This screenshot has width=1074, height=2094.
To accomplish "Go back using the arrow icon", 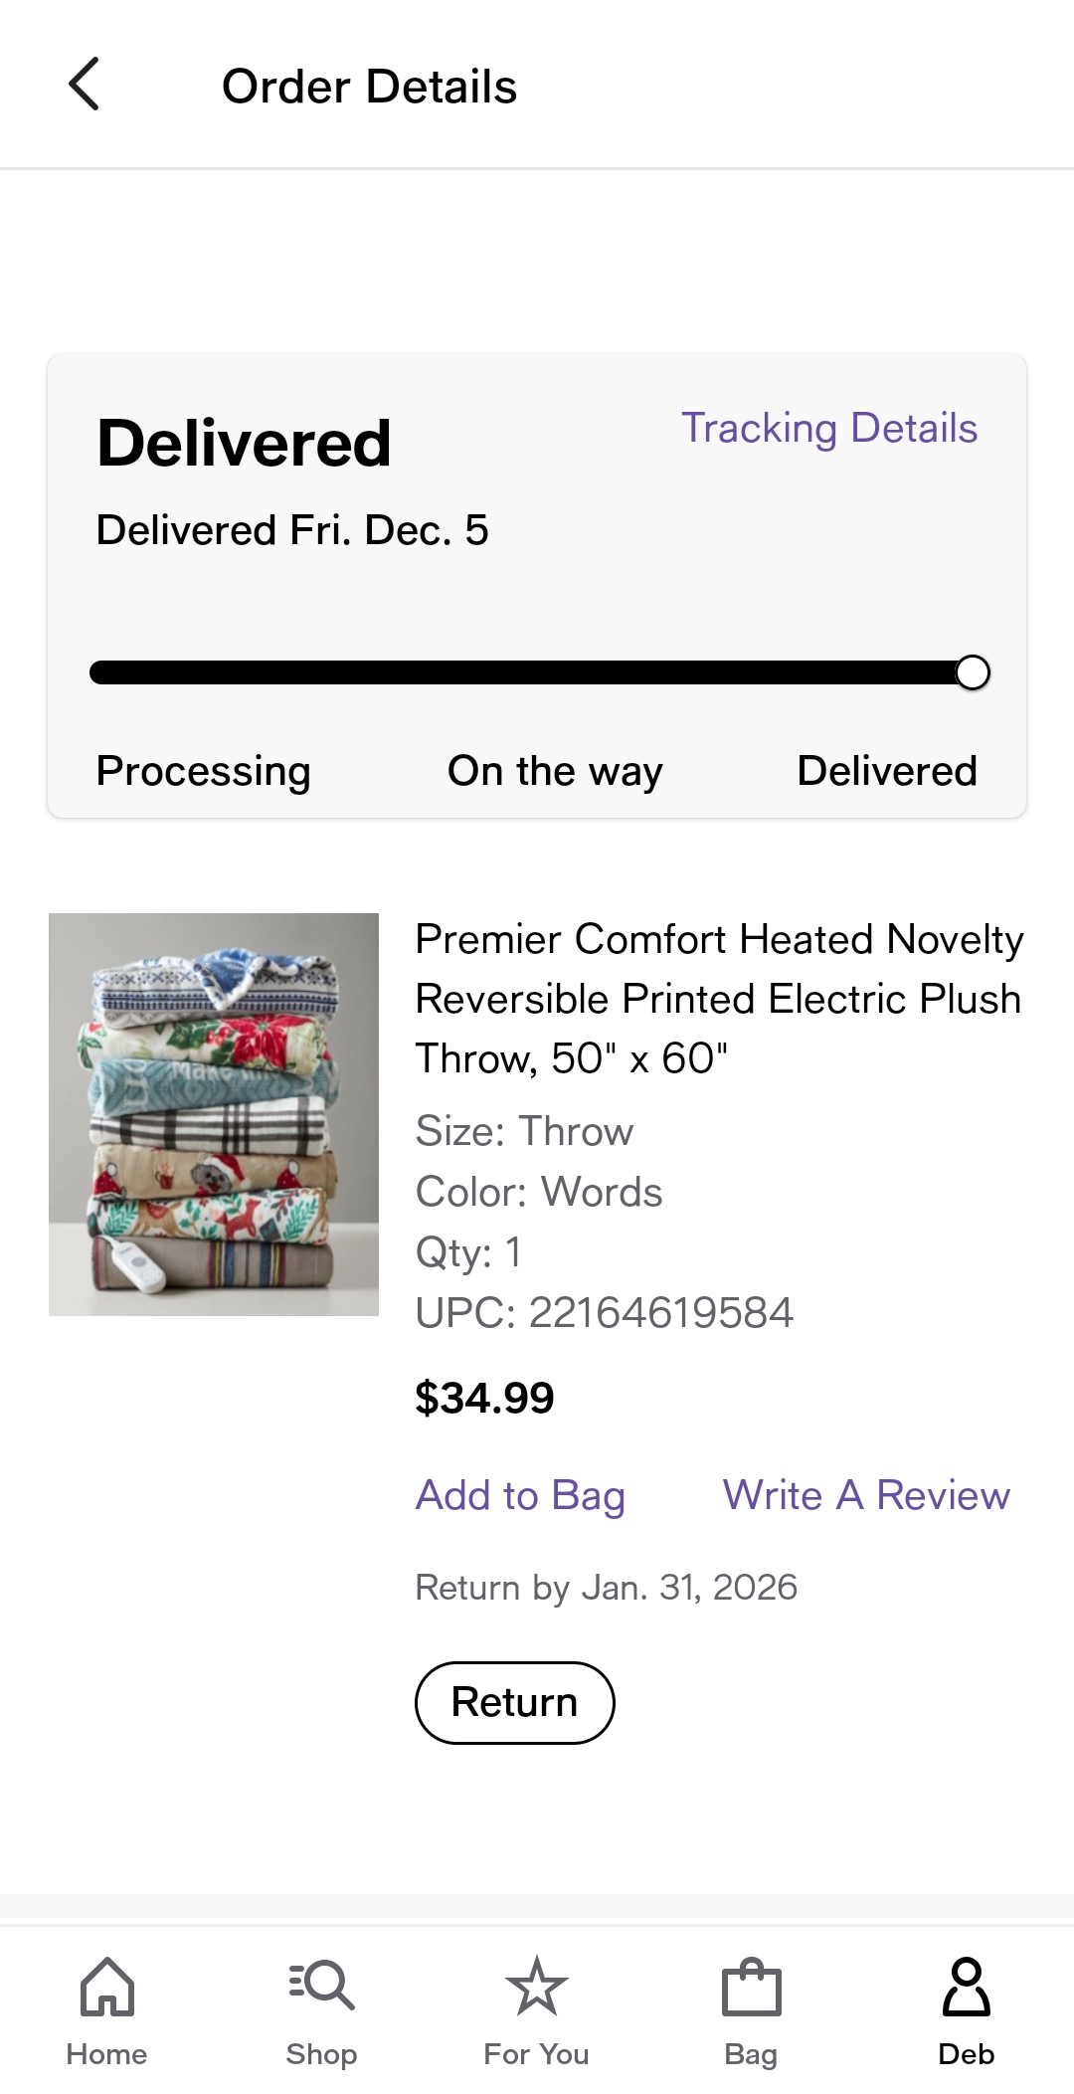I will click(x=85, y=85).
